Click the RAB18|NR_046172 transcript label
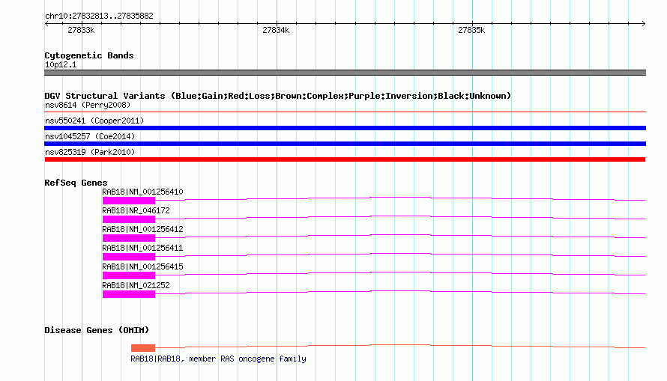667x381 pixels. coord(136,210)
